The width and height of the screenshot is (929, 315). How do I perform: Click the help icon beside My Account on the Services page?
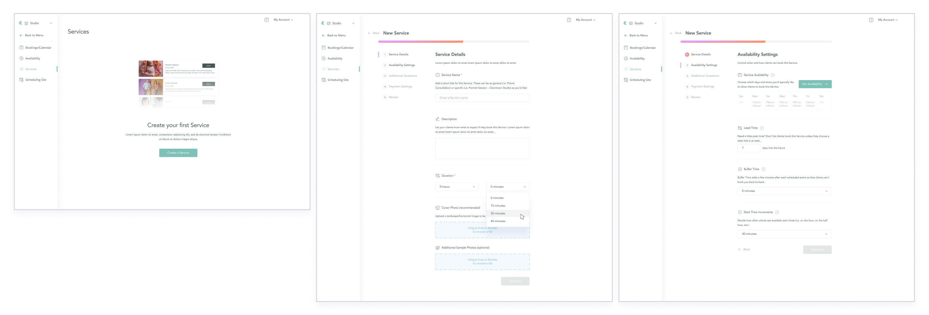tap(267, 20)
